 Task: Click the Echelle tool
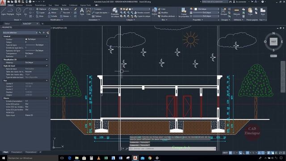click(53, 16)
